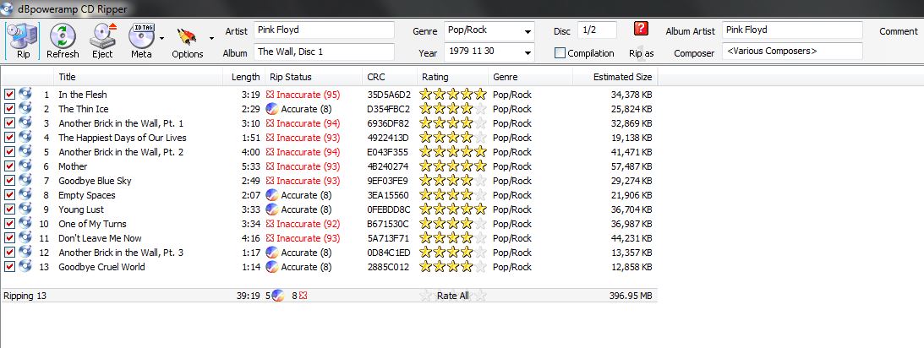The width and height of the screenshot is (924, 348).
Task: Click the Rip toolbar icon
Action: tap(22, 40)
